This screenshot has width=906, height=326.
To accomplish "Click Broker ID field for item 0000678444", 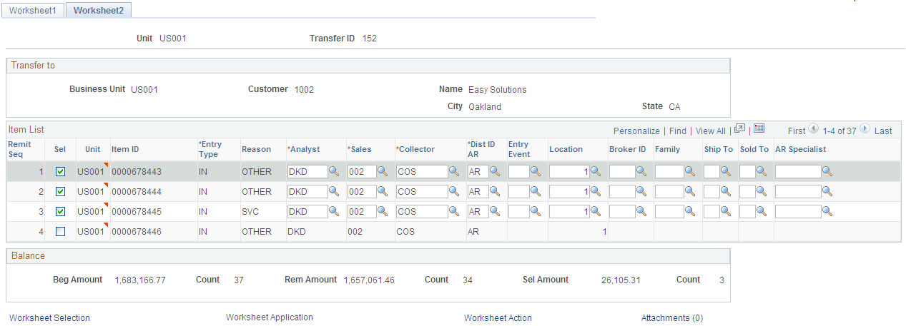I will click(622, 192).
